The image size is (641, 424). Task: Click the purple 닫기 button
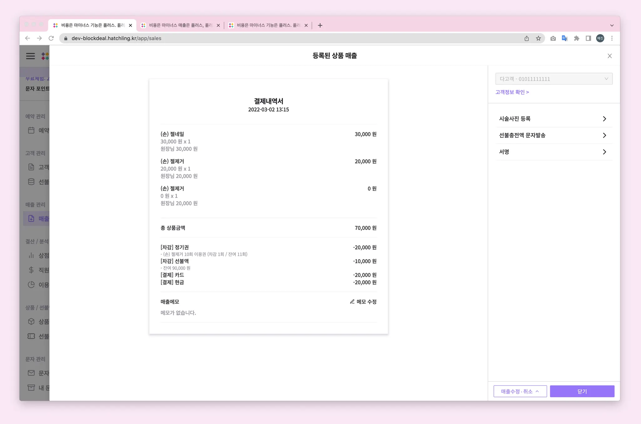(582, 391)
